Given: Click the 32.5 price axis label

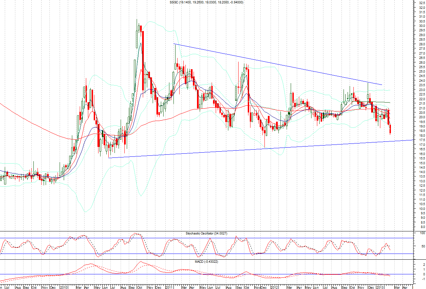Looking at the screenshot, I should [x=422, y=3].
